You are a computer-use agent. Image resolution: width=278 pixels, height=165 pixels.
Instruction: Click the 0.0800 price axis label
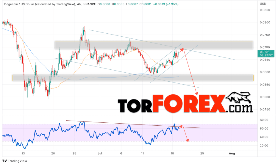click(x=265, y=23)
